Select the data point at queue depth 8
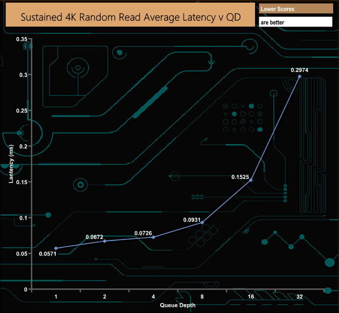Image resolution: width=339 pixels, height=313 pixels. point(202,223)
